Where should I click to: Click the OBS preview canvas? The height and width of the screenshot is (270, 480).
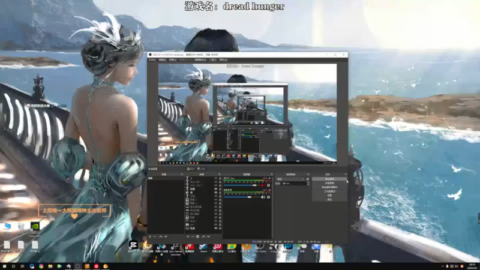(247, 113)
